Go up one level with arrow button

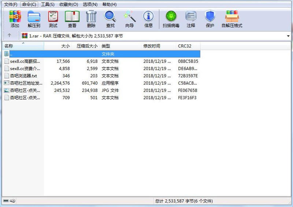click(x=10, y=35)
